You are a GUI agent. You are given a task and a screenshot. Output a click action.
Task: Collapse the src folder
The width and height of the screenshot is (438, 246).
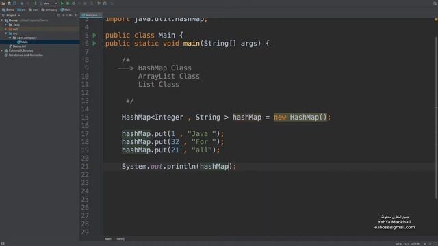(6, 33)
